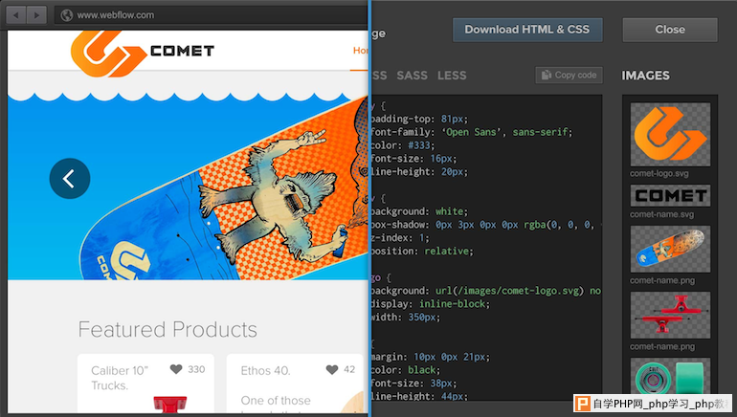
Task: Click the position: relative code line
Action: (x=422, y=252)
